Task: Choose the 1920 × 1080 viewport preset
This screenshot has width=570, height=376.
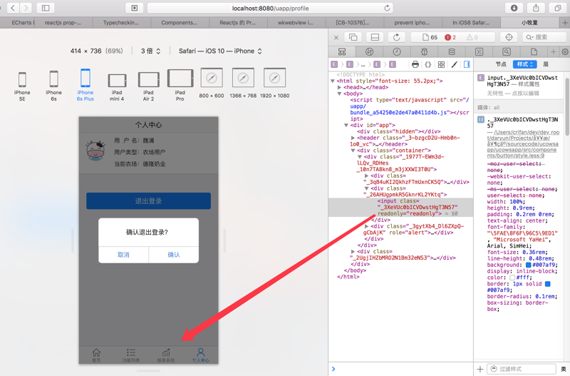Action: point(275,83)
